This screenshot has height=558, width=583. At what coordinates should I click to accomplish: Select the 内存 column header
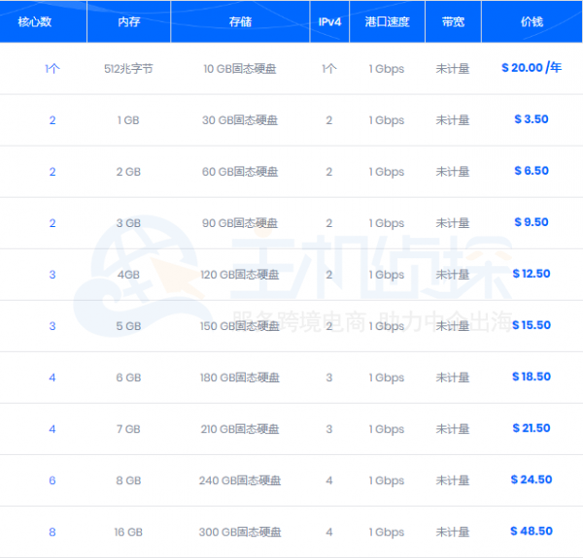128,21
